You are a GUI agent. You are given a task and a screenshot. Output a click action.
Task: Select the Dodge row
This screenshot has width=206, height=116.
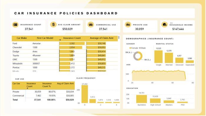[x=65, y=52]
